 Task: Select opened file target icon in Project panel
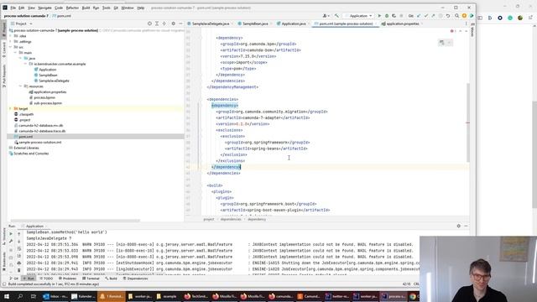(x=149, y=23)
